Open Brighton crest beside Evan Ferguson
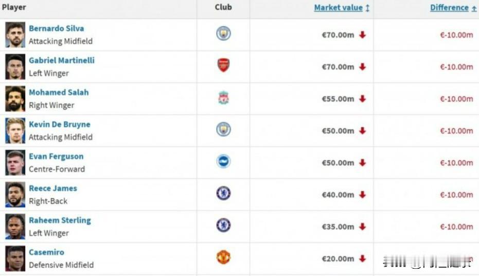479x276 pixels. click(x=223, y=161)
